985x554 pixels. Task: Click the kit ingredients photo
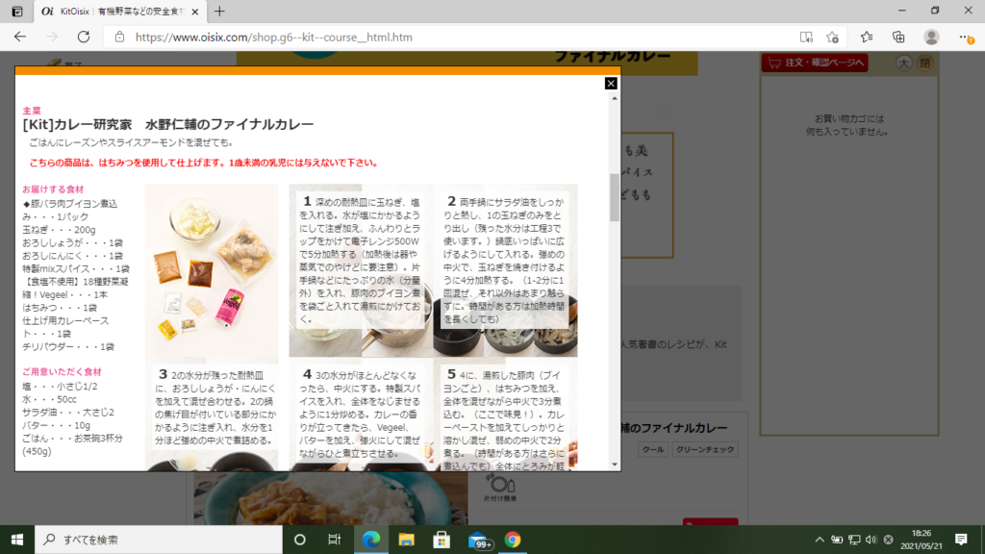(212, 270)
